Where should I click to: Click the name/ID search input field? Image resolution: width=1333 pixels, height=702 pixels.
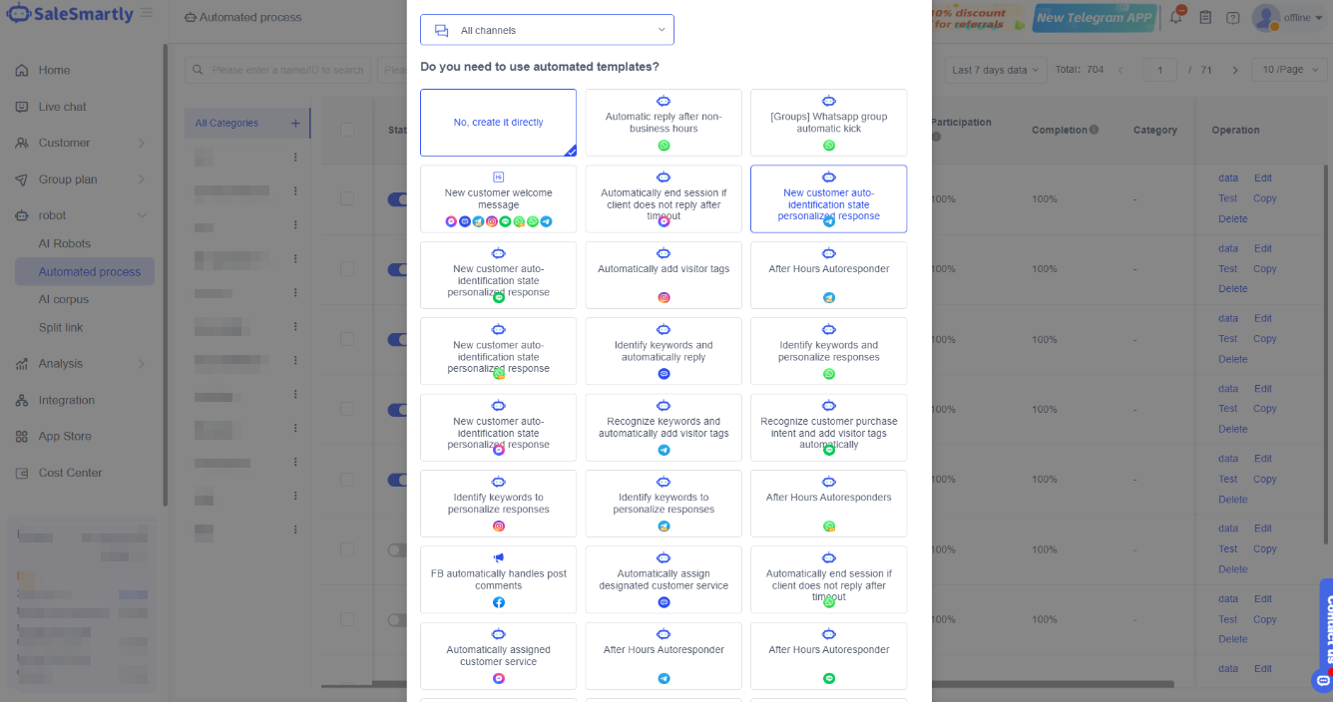click(x=284, y=70)
